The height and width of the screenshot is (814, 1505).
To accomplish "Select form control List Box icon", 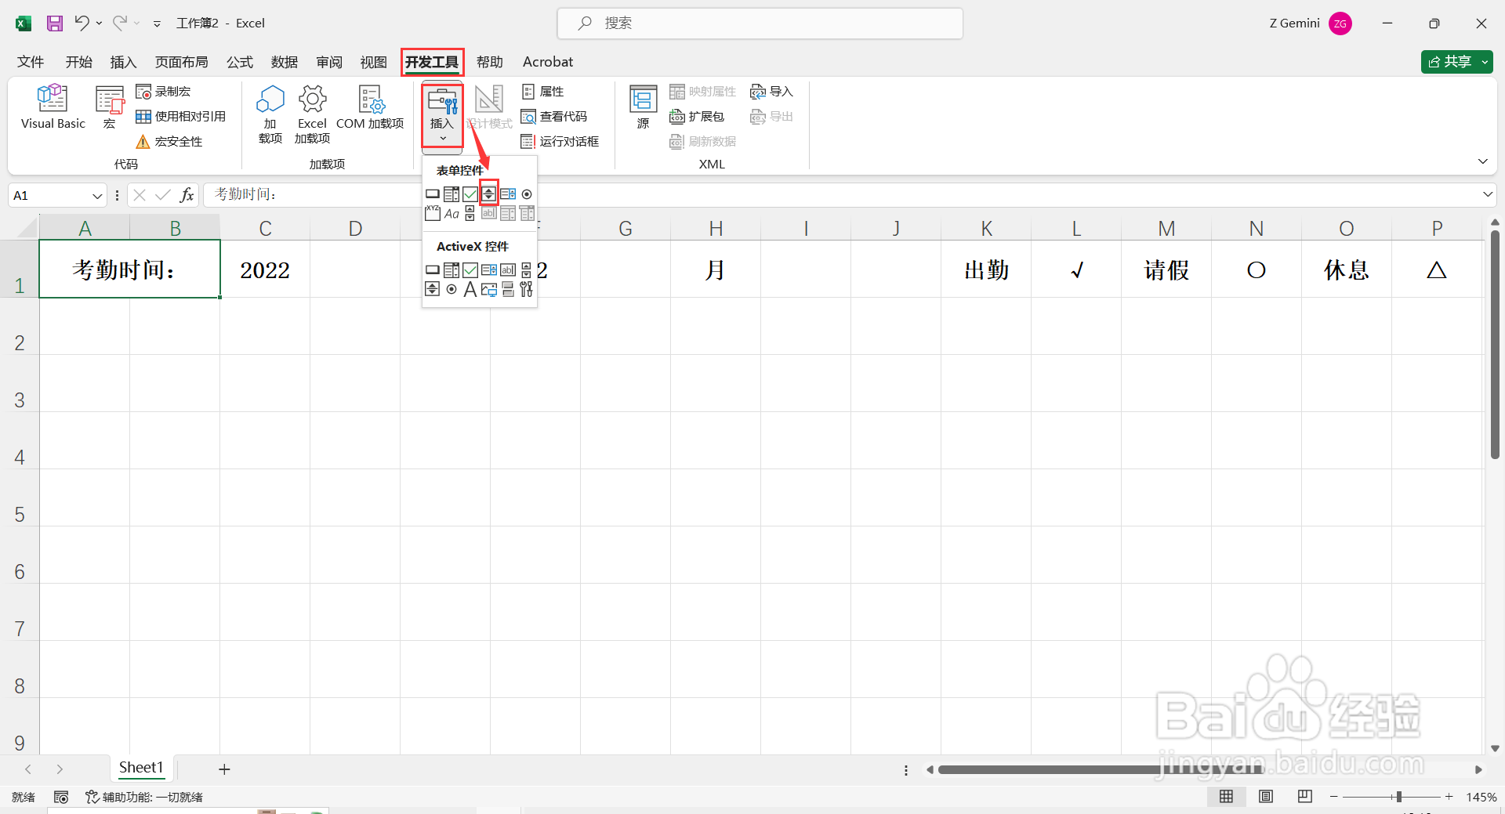I will click(x=508, y=194).
